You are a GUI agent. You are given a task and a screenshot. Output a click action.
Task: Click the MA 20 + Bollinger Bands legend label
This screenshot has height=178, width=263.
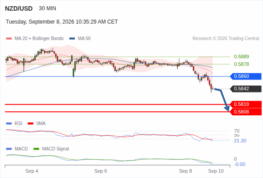tap(39, 39)
